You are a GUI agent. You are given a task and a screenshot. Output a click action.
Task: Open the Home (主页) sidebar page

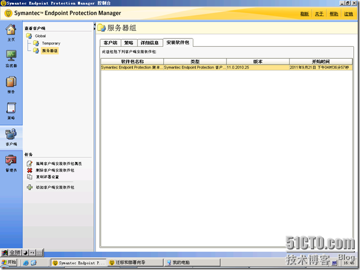coord(11,32)
